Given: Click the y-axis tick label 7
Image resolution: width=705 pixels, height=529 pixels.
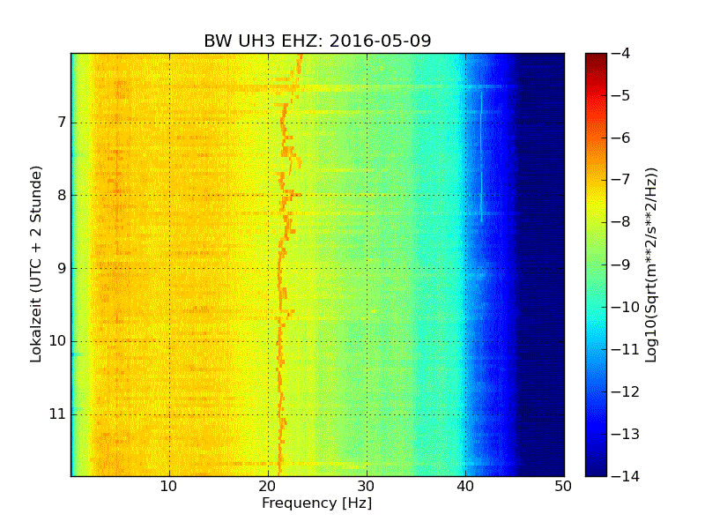Looking at the screenshot, I should [62, 123].
